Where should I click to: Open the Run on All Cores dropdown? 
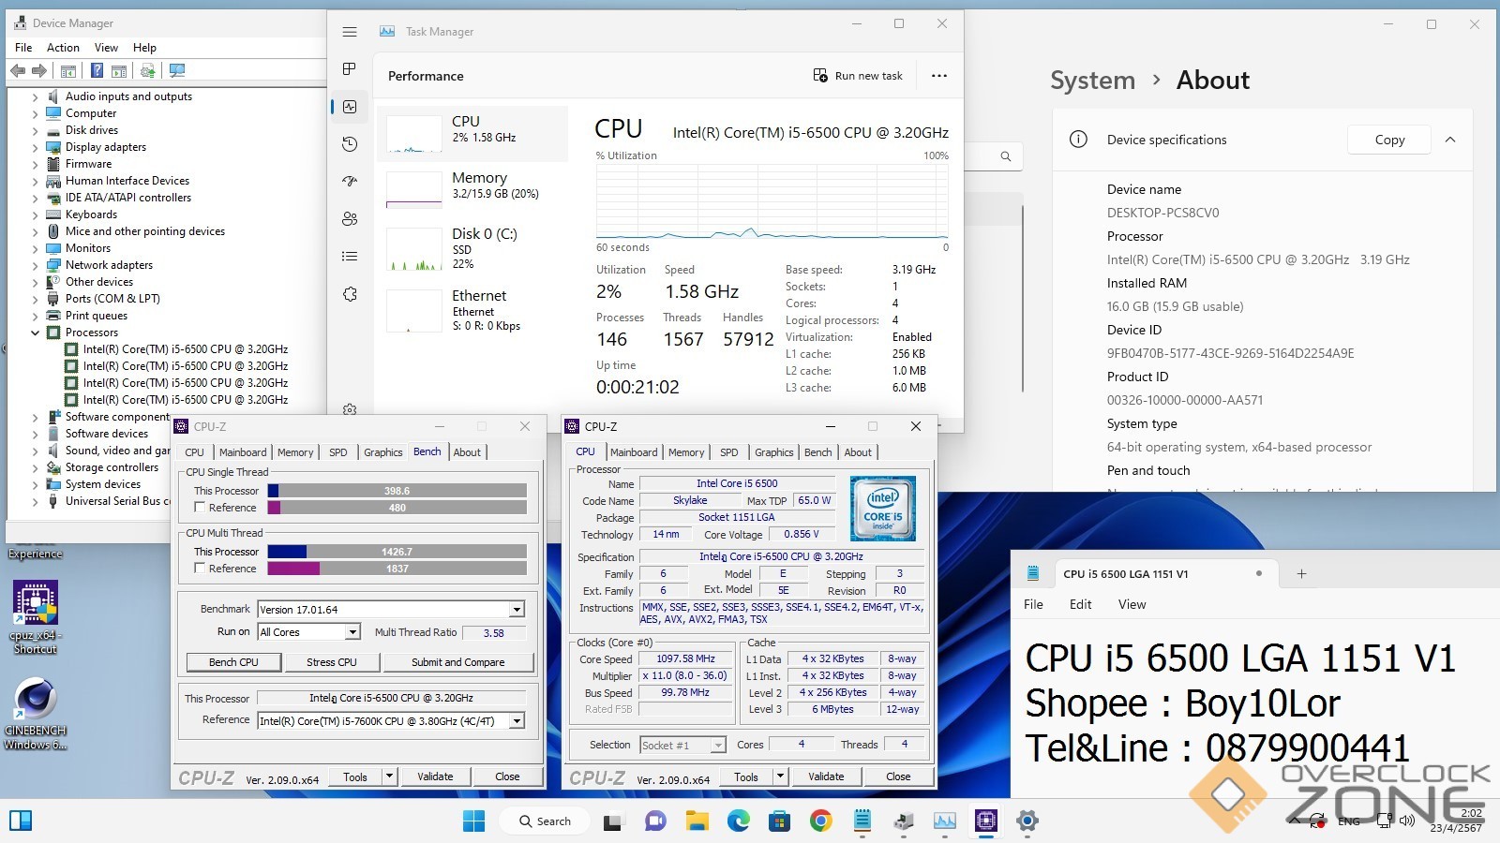pos(352,632)
